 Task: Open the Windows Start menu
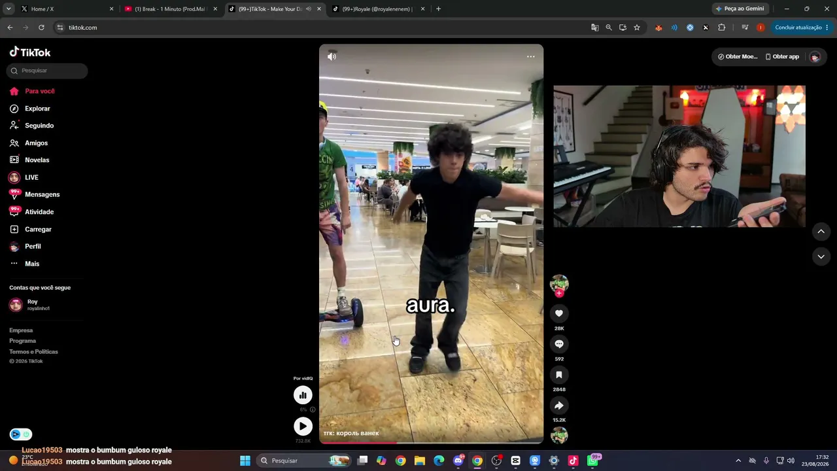pos(245,461)
